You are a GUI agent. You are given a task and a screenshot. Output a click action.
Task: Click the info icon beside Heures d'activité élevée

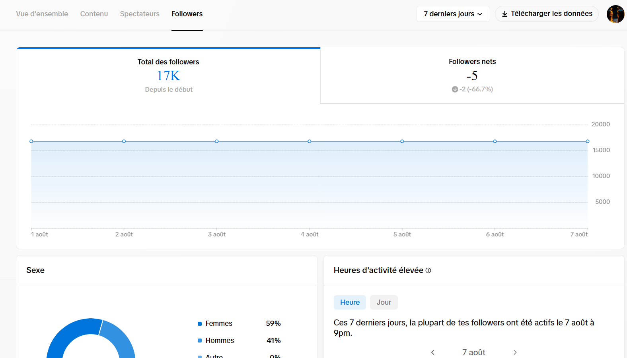pyautogui.click(x=428, y=271)
